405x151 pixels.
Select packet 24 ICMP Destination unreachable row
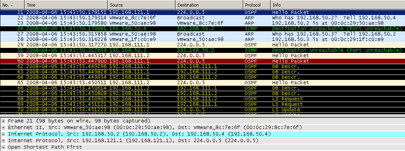click(x=203, y=29)
